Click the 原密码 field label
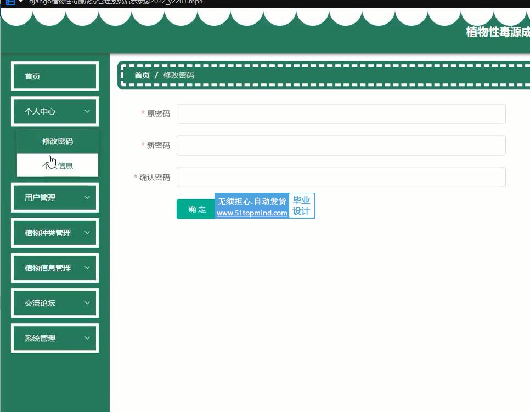Image resolution: width=530 pixels, height=412 pixels. point(158,114)
